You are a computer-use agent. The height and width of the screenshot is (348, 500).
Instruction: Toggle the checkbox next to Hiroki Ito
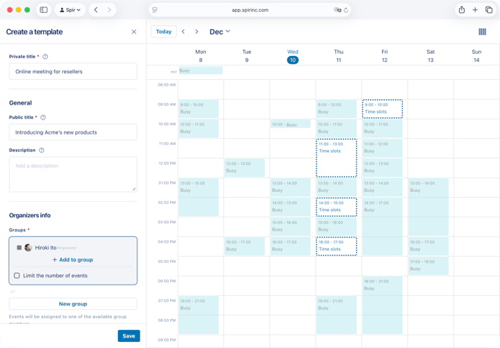(19, 247)
